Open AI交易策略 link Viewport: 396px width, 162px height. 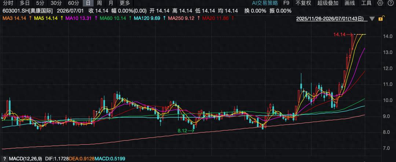point(265,3)
